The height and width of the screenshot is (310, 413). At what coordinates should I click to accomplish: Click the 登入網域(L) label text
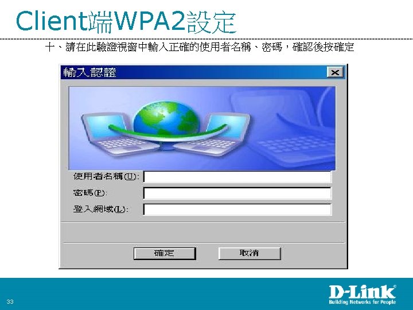pos(100,210)
